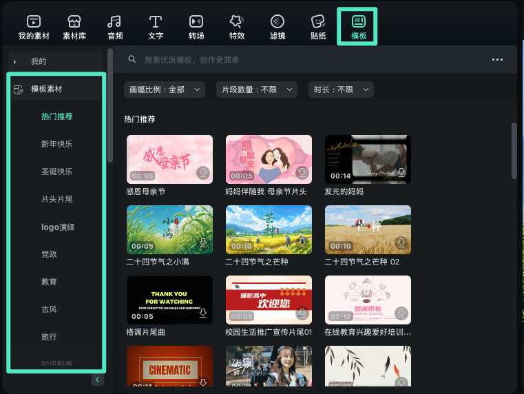The width and height of the screenshot is (524, 394).
Task: Select the 圣诞快乐 category
Action: click(x=57, y=172)
